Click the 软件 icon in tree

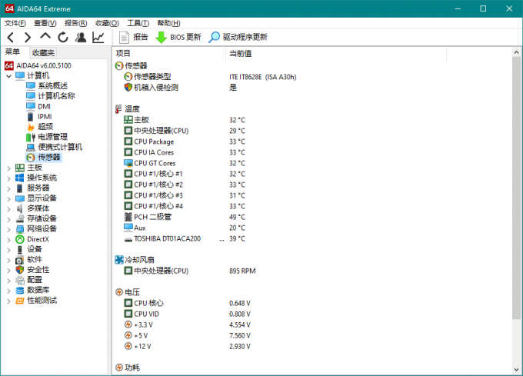tap(20, 260)
